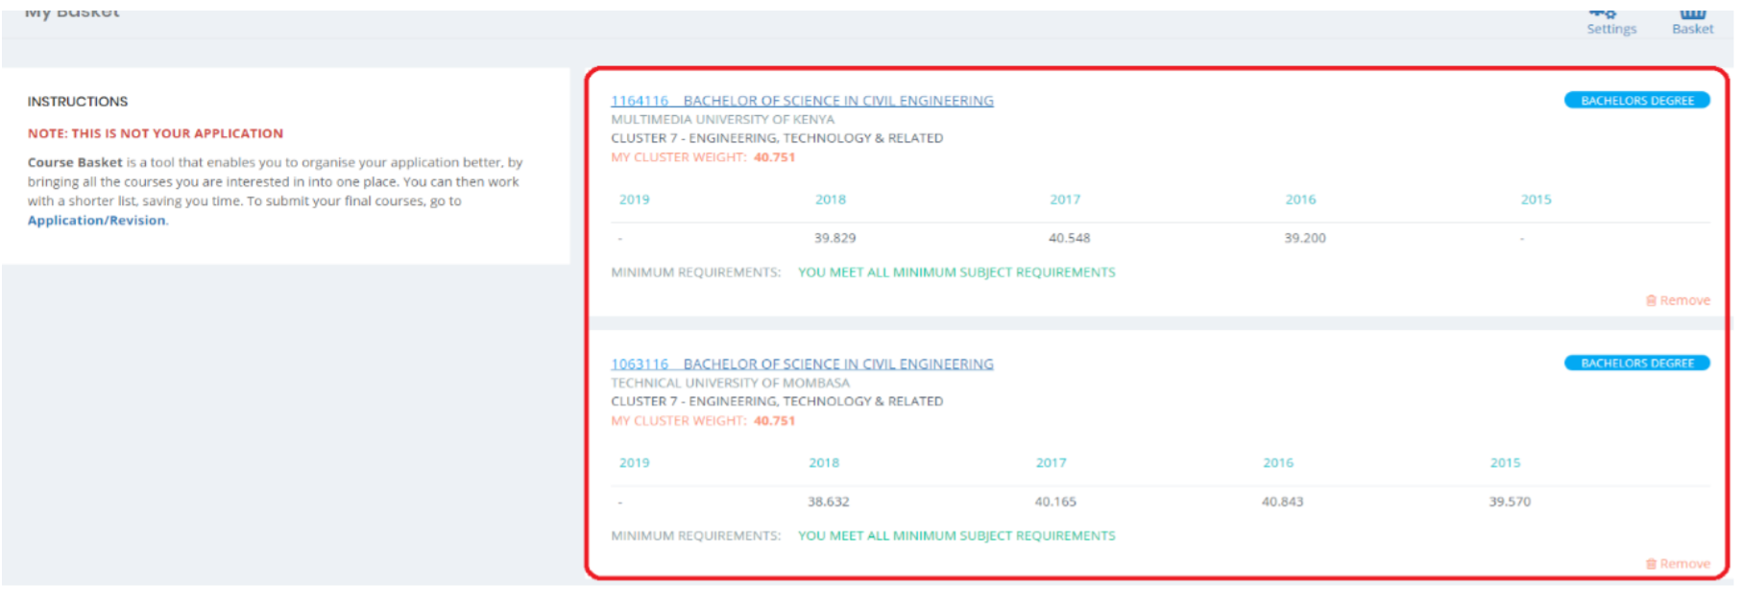The height and width of the screenshot is (610, 1740).
Task: Remove the Multimedia University of Kenya course
Action: [x=1678, y=300]
